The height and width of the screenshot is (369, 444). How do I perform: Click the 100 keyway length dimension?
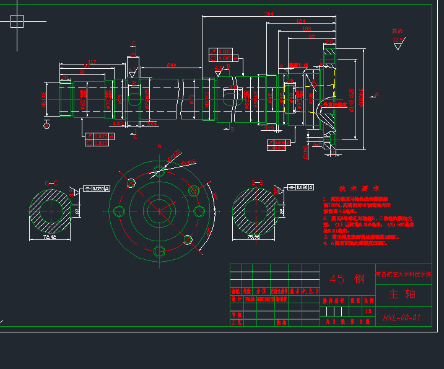[x=233, y=87]
